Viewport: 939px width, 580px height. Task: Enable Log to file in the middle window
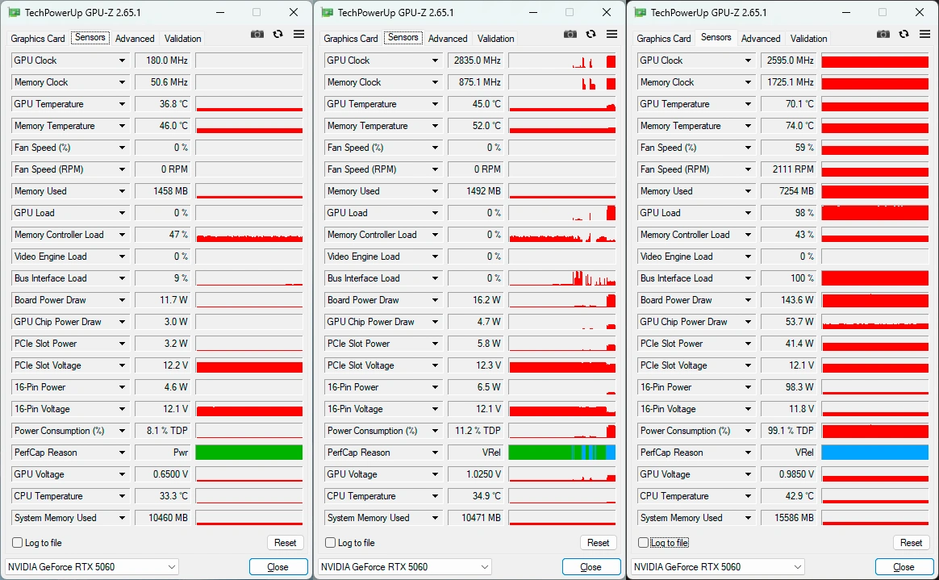click(x=331, y=543)
